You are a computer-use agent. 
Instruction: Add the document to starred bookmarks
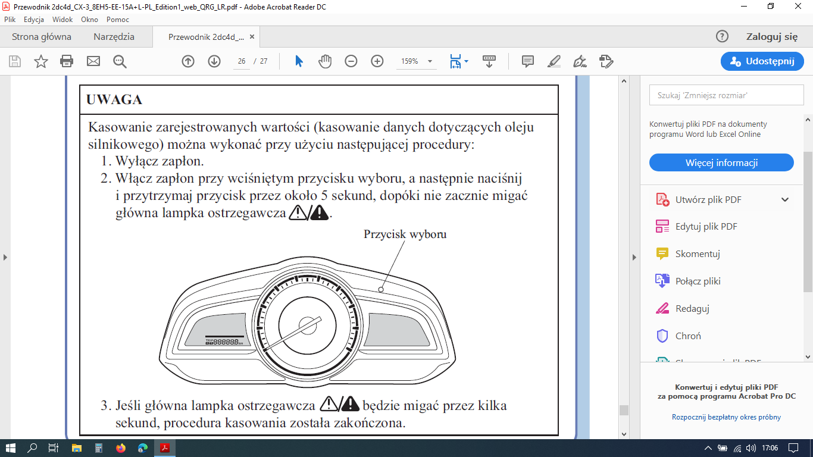click(40, 61)
